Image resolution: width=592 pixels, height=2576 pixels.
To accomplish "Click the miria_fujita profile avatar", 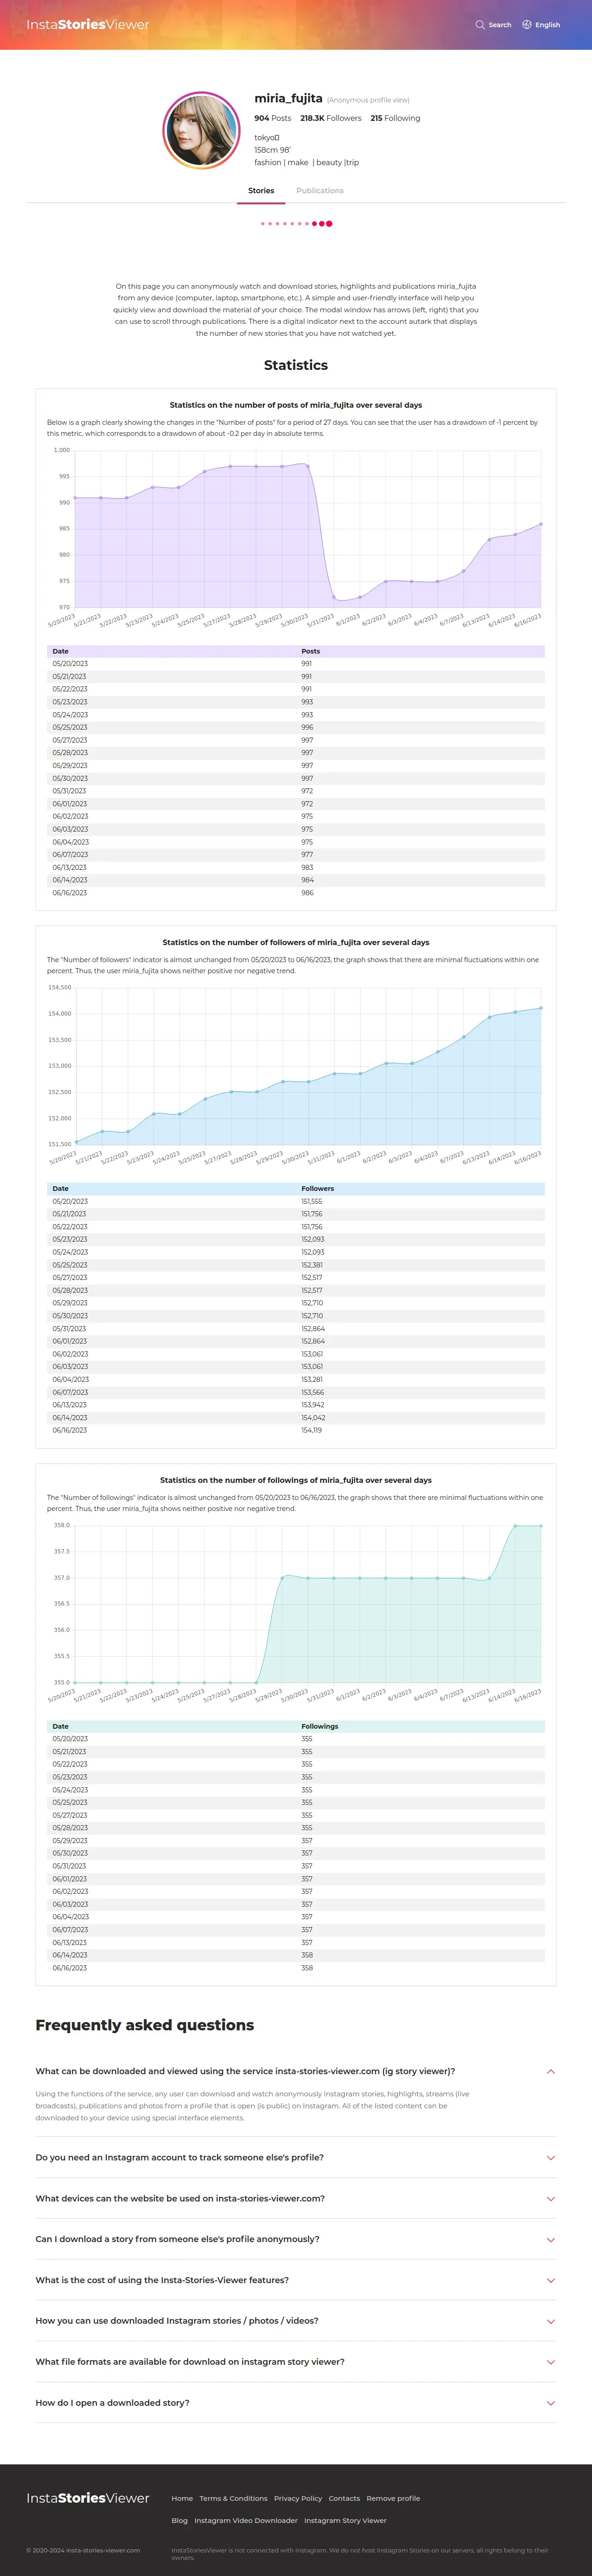I will click(x=201, y=130).
